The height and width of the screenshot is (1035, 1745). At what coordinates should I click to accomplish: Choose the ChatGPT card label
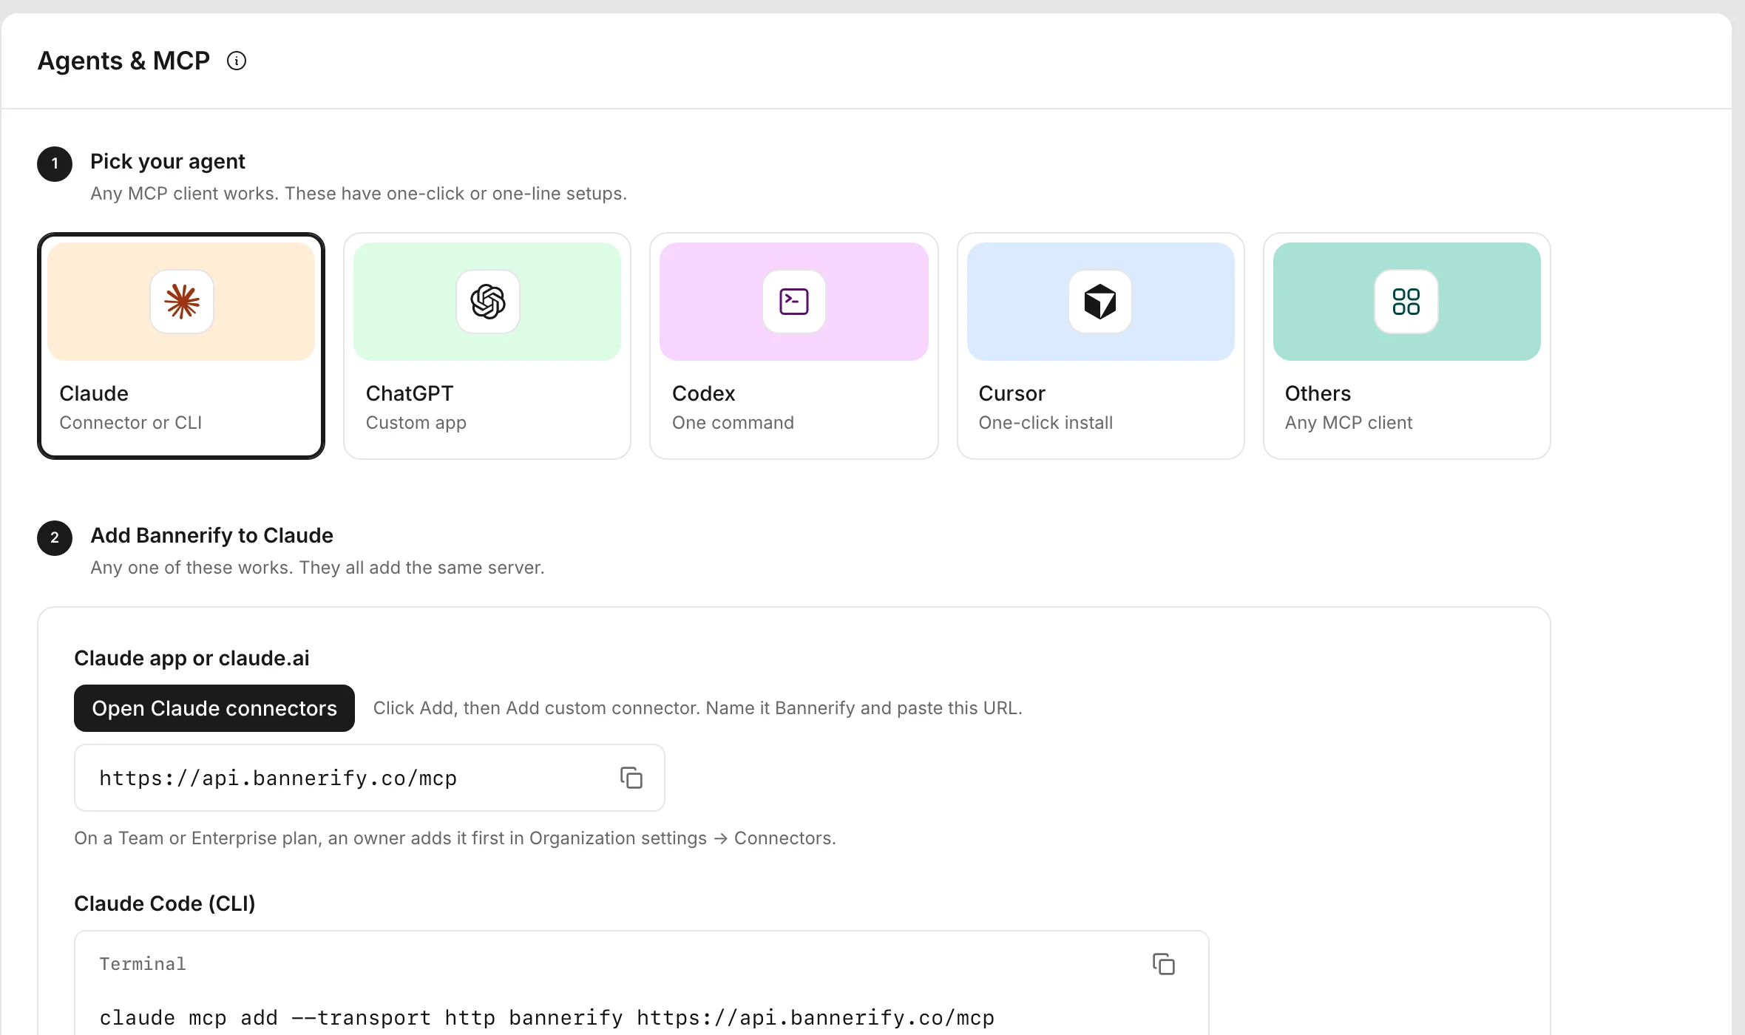410,393
